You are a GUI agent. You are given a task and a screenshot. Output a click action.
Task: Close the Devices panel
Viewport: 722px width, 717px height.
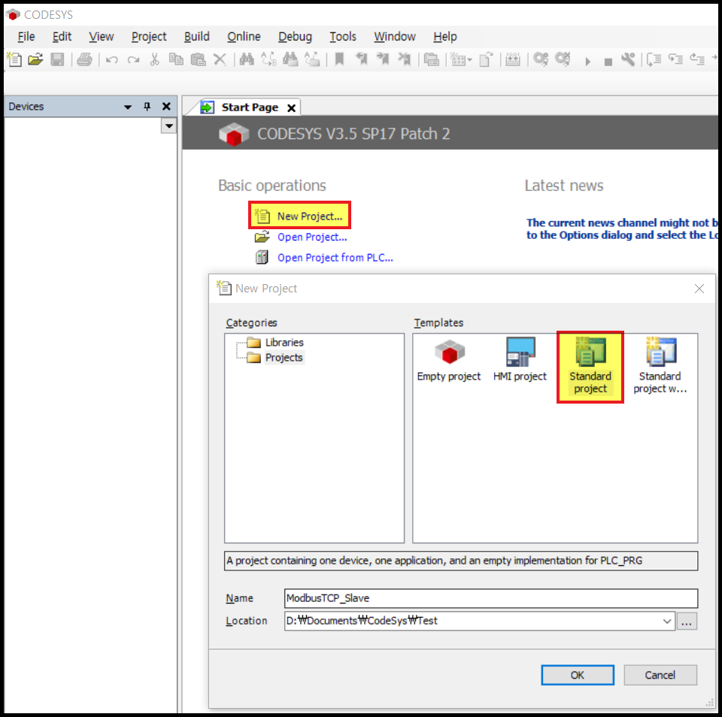click(x=166, y=106)
